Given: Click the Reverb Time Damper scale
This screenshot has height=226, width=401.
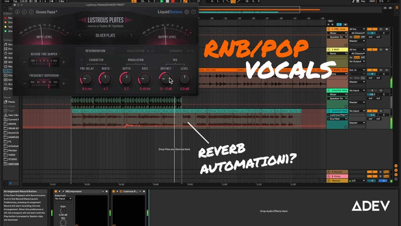Looking at the screenshot, I should point(44,62).
